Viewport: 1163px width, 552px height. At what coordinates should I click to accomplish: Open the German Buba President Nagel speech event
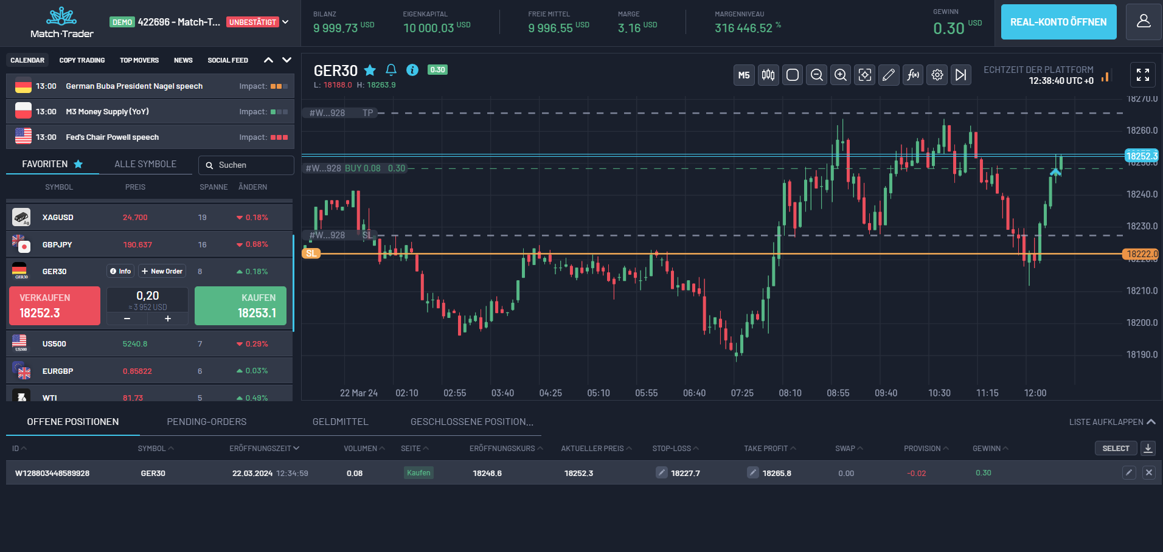(150, 86)
